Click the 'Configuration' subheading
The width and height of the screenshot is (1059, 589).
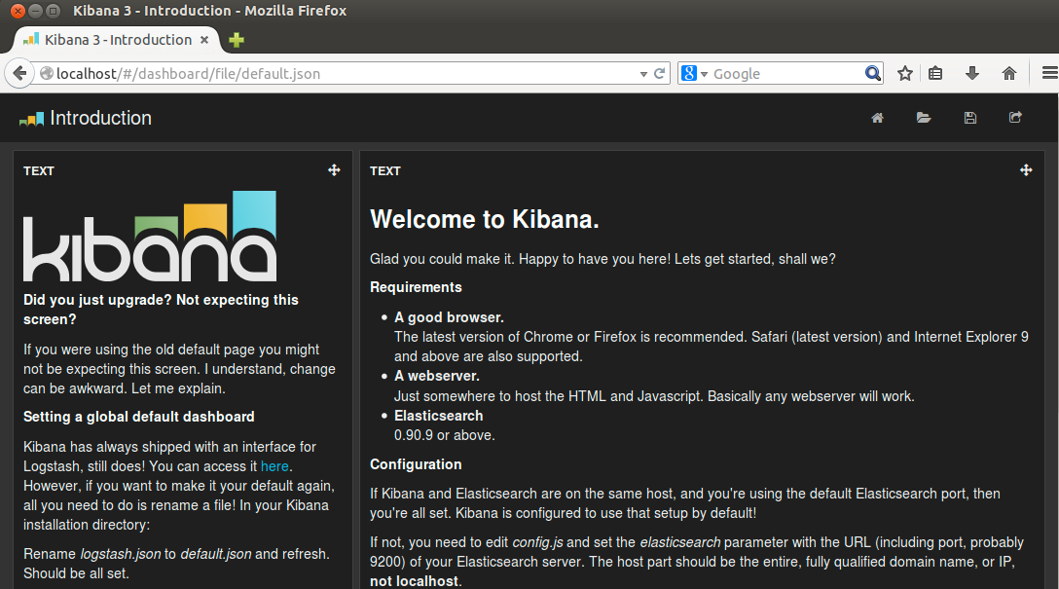point(416,464)
